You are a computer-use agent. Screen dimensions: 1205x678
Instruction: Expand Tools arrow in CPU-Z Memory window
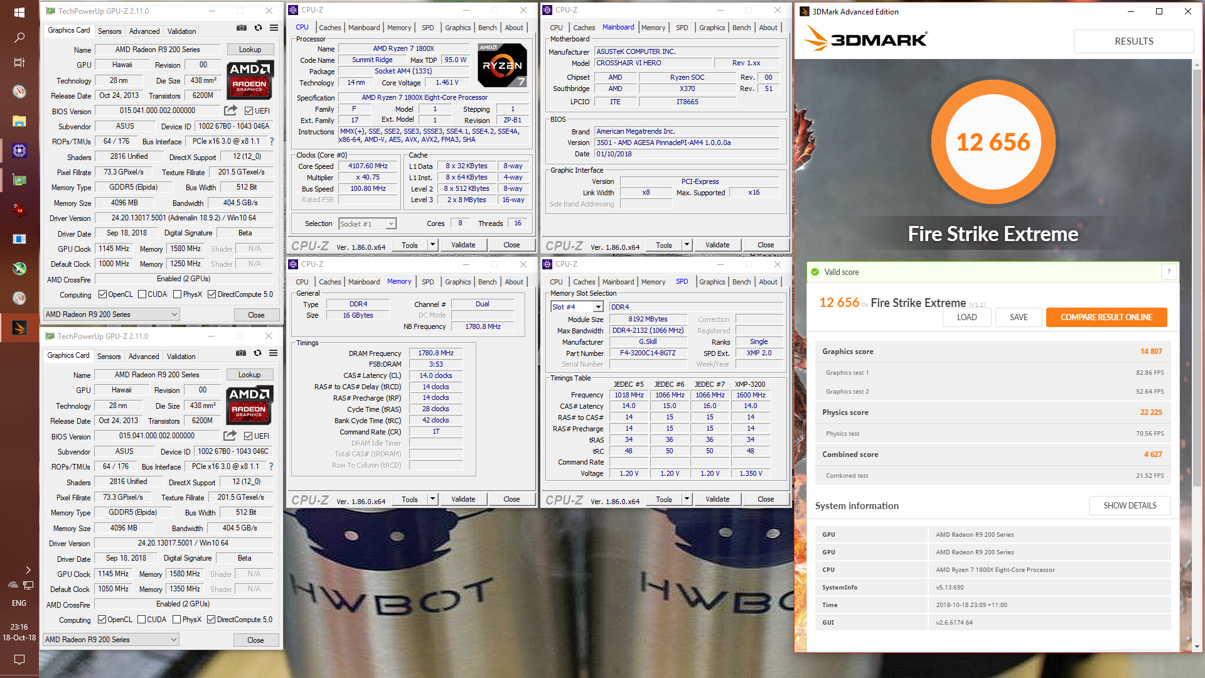point(432,499)
